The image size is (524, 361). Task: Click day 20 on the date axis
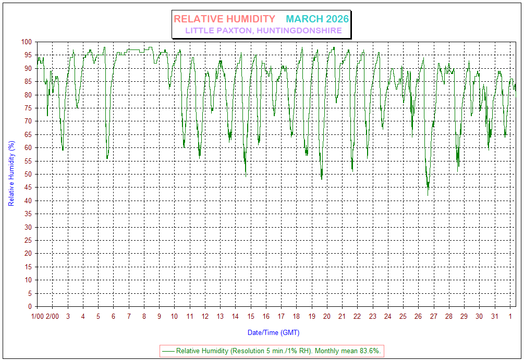pos(327,316)
